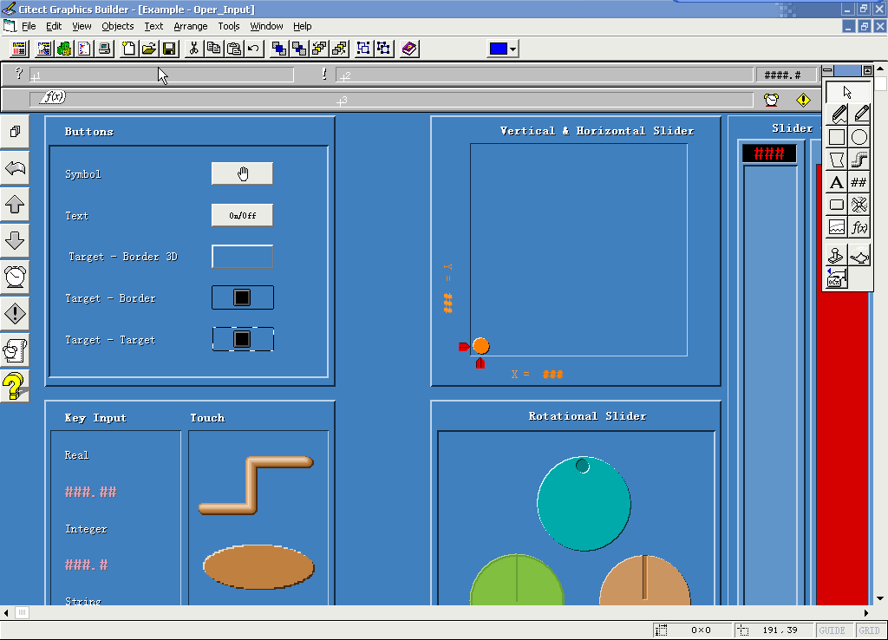This screenshot has width=888, height=640.
Task: Click the Save floppy disk icon
Action: tap(169, 49)
